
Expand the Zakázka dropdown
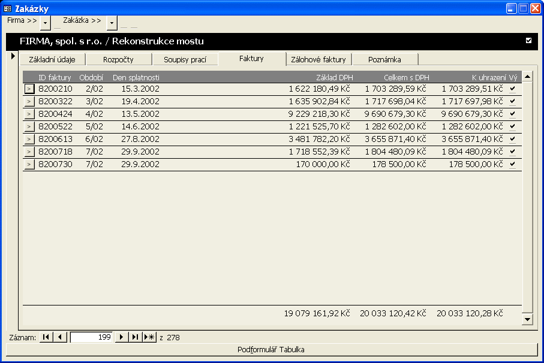[112, 23]
